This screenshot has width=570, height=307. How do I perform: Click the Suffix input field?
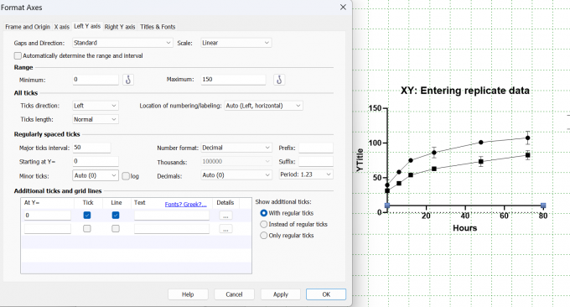316,161
